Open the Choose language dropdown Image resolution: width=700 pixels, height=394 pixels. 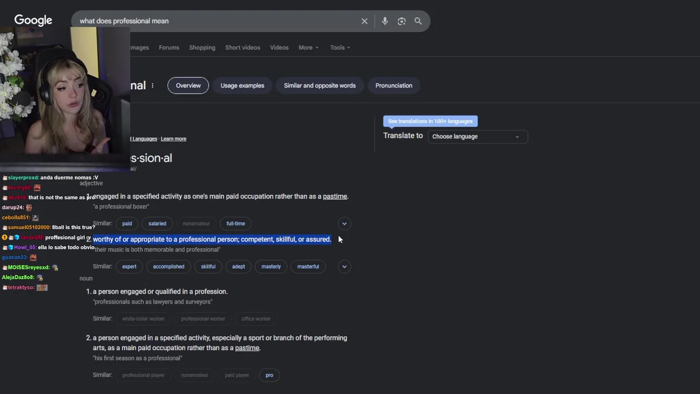[x=477, y=136]
